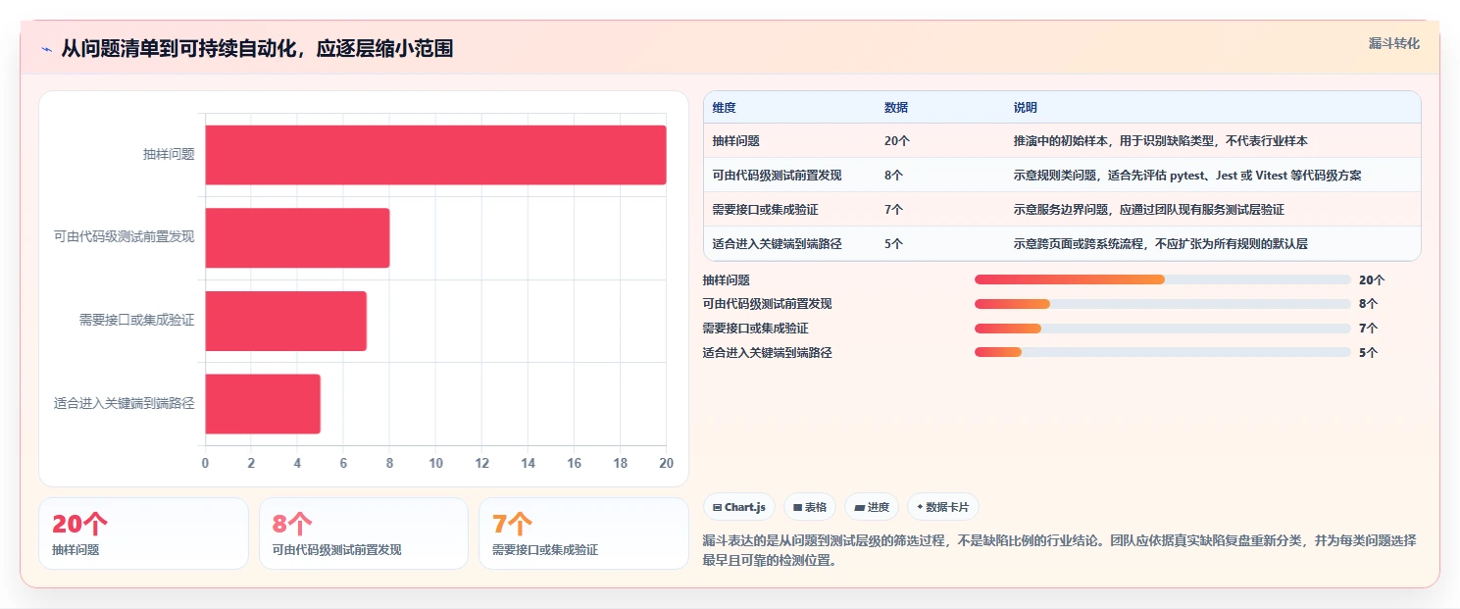Click the 5个 value beside the progress bar

pos(1368,352)
